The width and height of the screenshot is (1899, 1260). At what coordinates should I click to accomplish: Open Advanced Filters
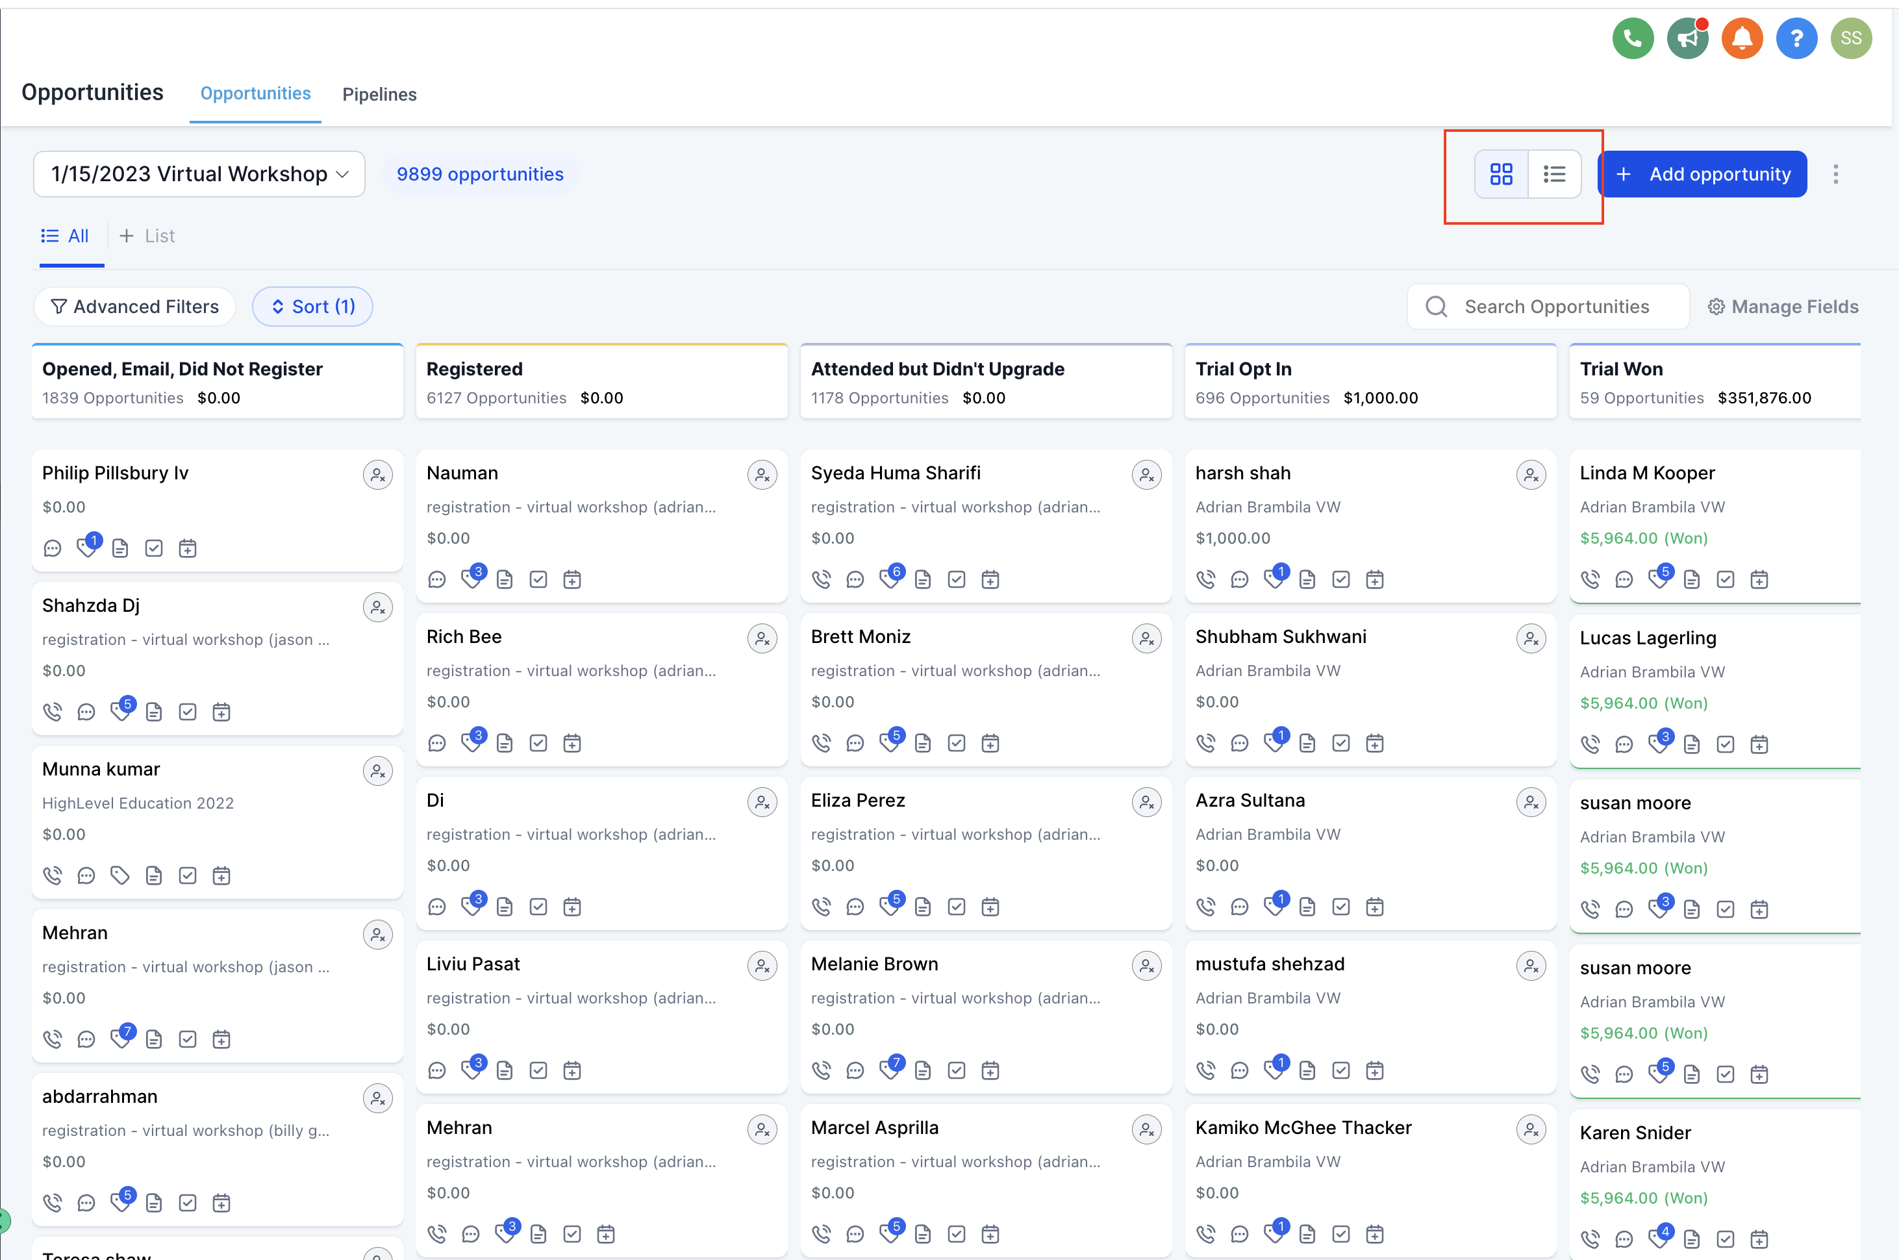point(135,306)
